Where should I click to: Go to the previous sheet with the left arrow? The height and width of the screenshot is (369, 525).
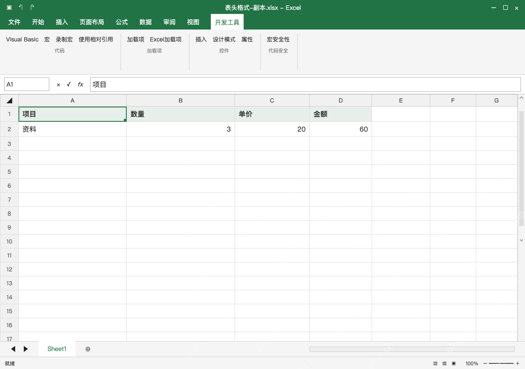click(13, 349)
